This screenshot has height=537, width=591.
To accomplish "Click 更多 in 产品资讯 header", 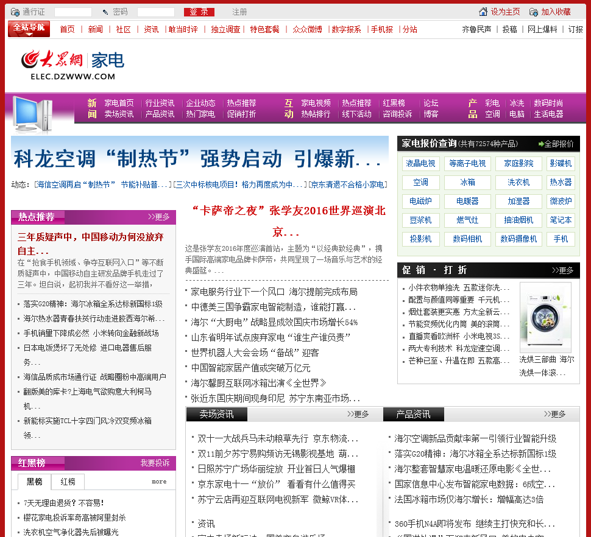I will tap(555, 414).
